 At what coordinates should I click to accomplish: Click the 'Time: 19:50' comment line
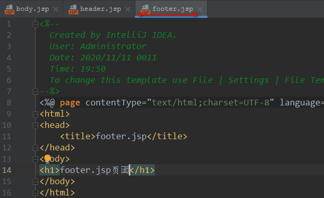pos(78,69)
